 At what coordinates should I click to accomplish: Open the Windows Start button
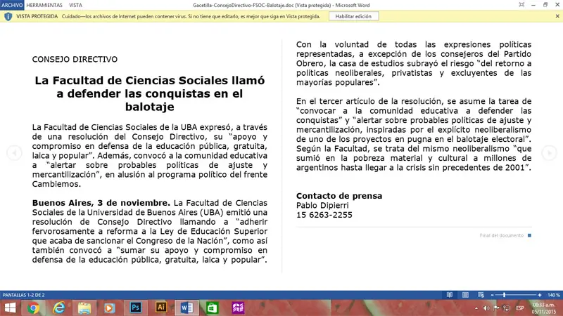click(x=10, y=308)
